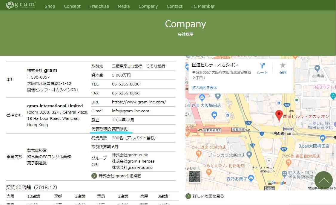
Task: Open the 株式会社 gramの組織図 organization chart link
Action: pos(120,176)
